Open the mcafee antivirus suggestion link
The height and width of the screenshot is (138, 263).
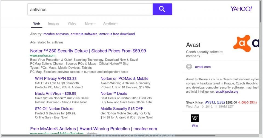pos(56,34)
